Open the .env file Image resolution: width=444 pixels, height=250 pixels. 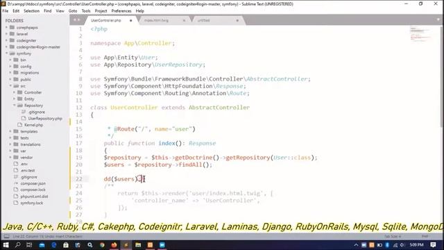(x=24, y=164)
